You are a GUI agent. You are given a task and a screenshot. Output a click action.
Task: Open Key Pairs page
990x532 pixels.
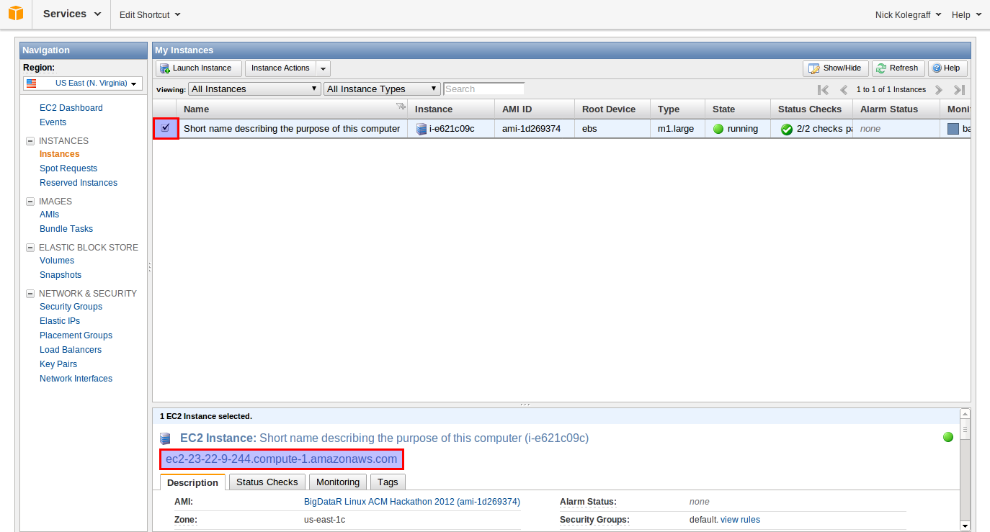tap(58, 364)
